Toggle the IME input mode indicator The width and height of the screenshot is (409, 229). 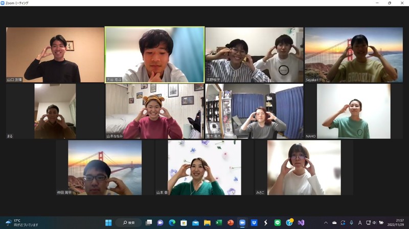click(x=360, y=223)
